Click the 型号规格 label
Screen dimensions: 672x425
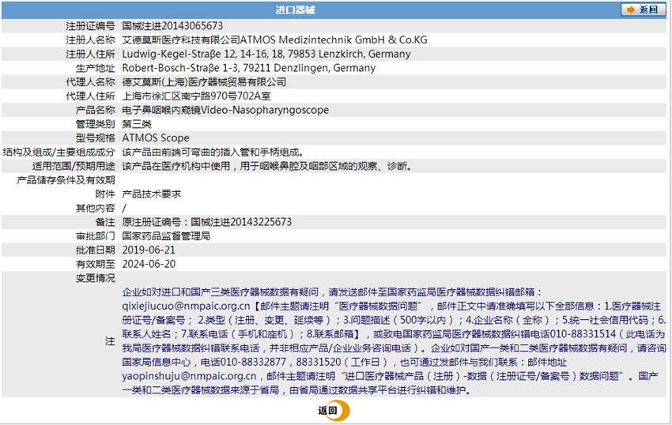pyautogui.click(x=95, y=138)
